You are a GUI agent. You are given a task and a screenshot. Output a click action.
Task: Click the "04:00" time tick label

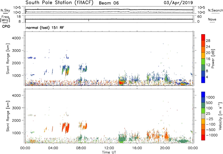[x=53, y=148]
